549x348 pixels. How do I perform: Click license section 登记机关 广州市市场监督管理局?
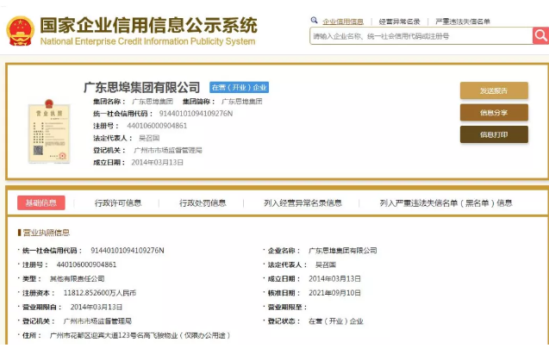[97, 321]
